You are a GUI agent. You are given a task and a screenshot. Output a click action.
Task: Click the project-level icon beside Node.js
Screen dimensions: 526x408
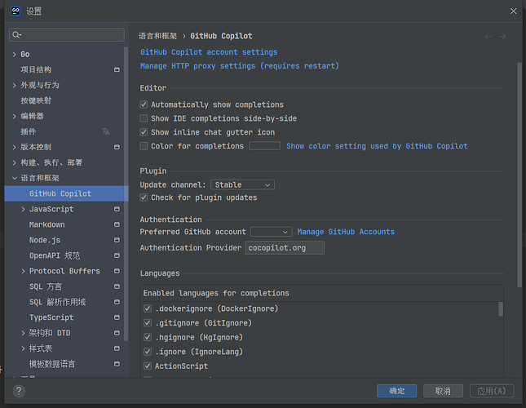[x=117, y=240]
